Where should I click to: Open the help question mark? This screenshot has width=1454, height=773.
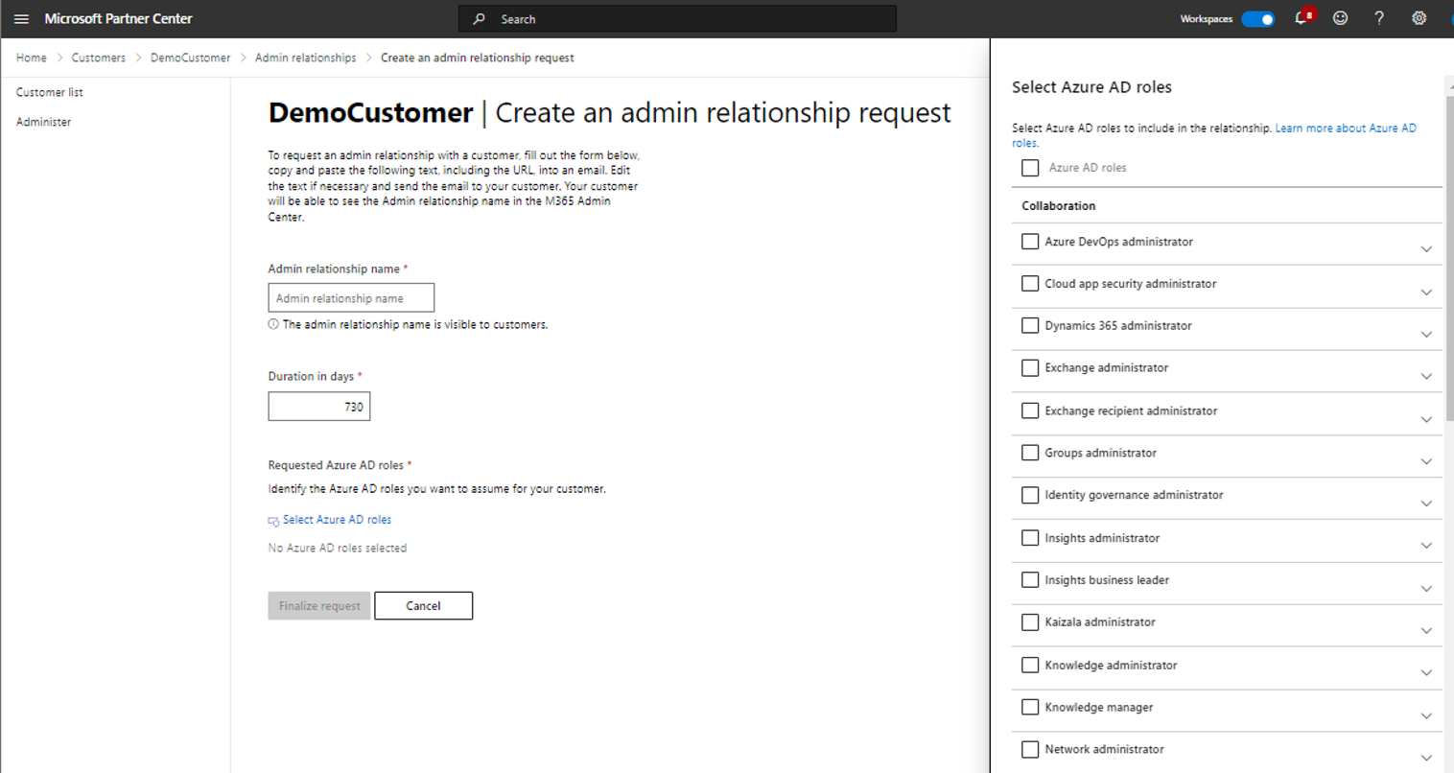(x=1379, y=18)
